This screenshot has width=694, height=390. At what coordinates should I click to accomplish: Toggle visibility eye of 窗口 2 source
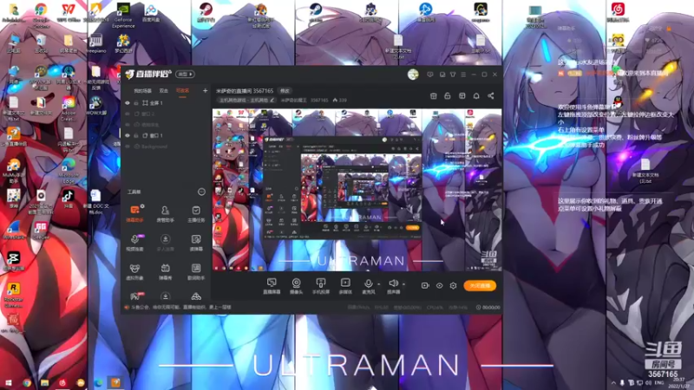pyautogui.click(x=128, y=114)
